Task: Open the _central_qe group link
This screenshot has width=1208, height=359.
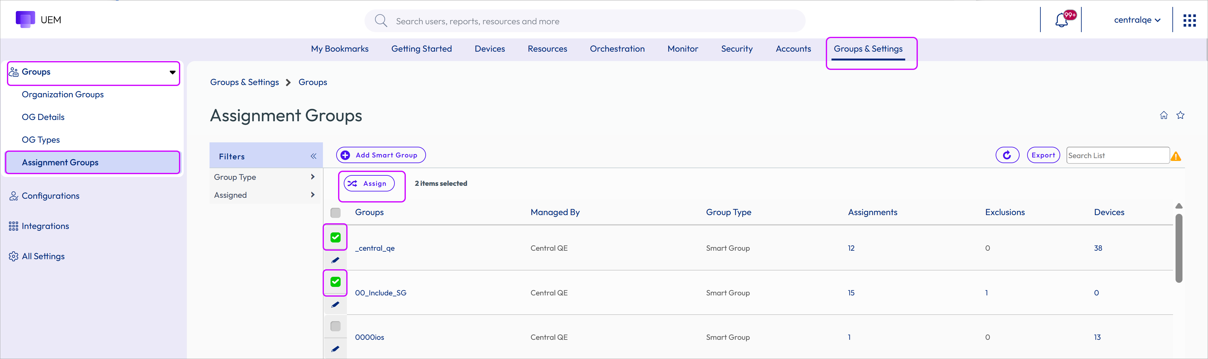Action: click(x=375, y=248)
